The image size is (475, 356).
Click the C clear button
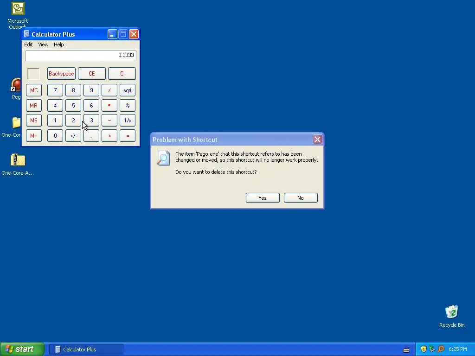(x=122, y=74)
